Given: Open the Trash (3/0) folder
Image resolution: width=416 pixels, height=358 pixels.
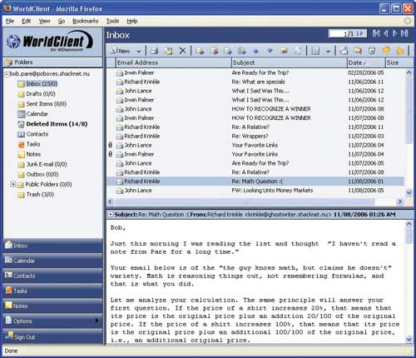Looking at the screenshot, I should pyautogui.click(x=36, y=195).
